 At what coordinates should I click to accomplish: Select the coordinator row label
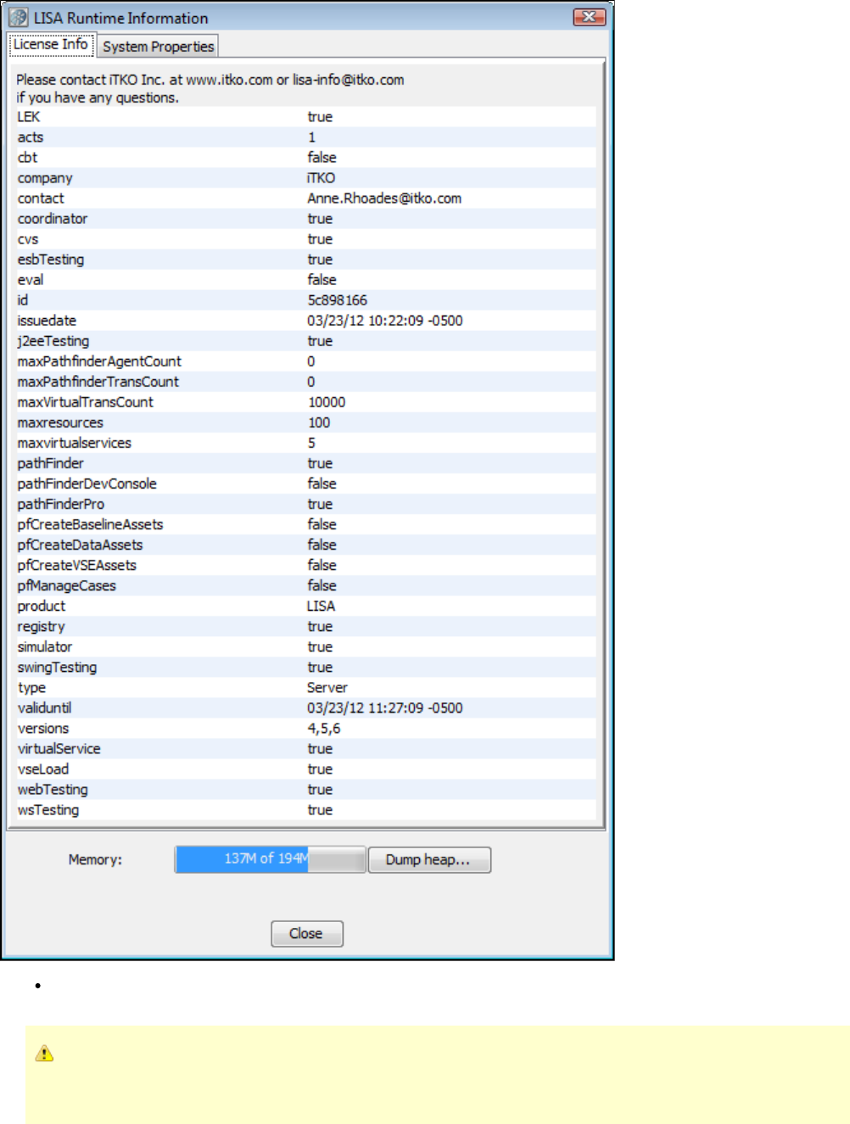pyautogui.click(x=53, y=219)
